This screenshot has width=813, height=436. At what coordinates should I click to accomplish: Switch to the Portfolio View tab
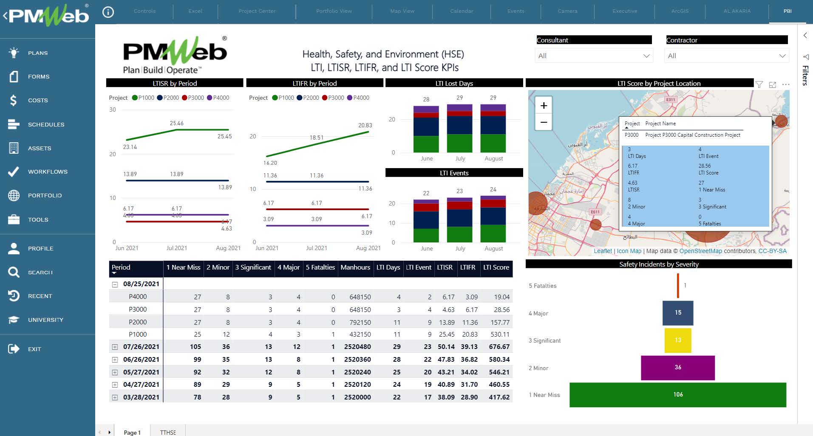pos(334,11)
